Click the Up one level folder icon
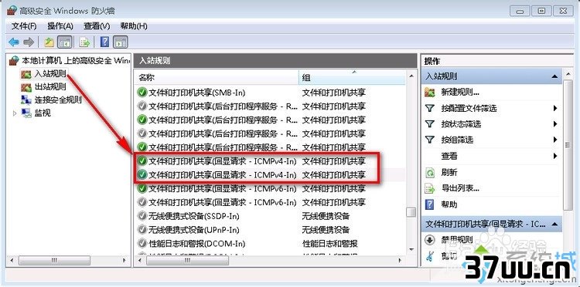 point(49,42)
